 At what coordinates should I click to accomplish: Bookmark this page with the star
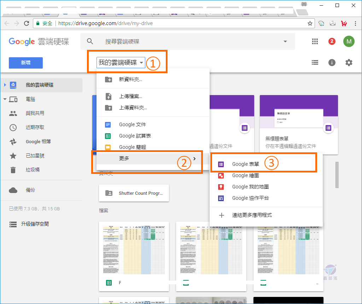coord(310,23)
